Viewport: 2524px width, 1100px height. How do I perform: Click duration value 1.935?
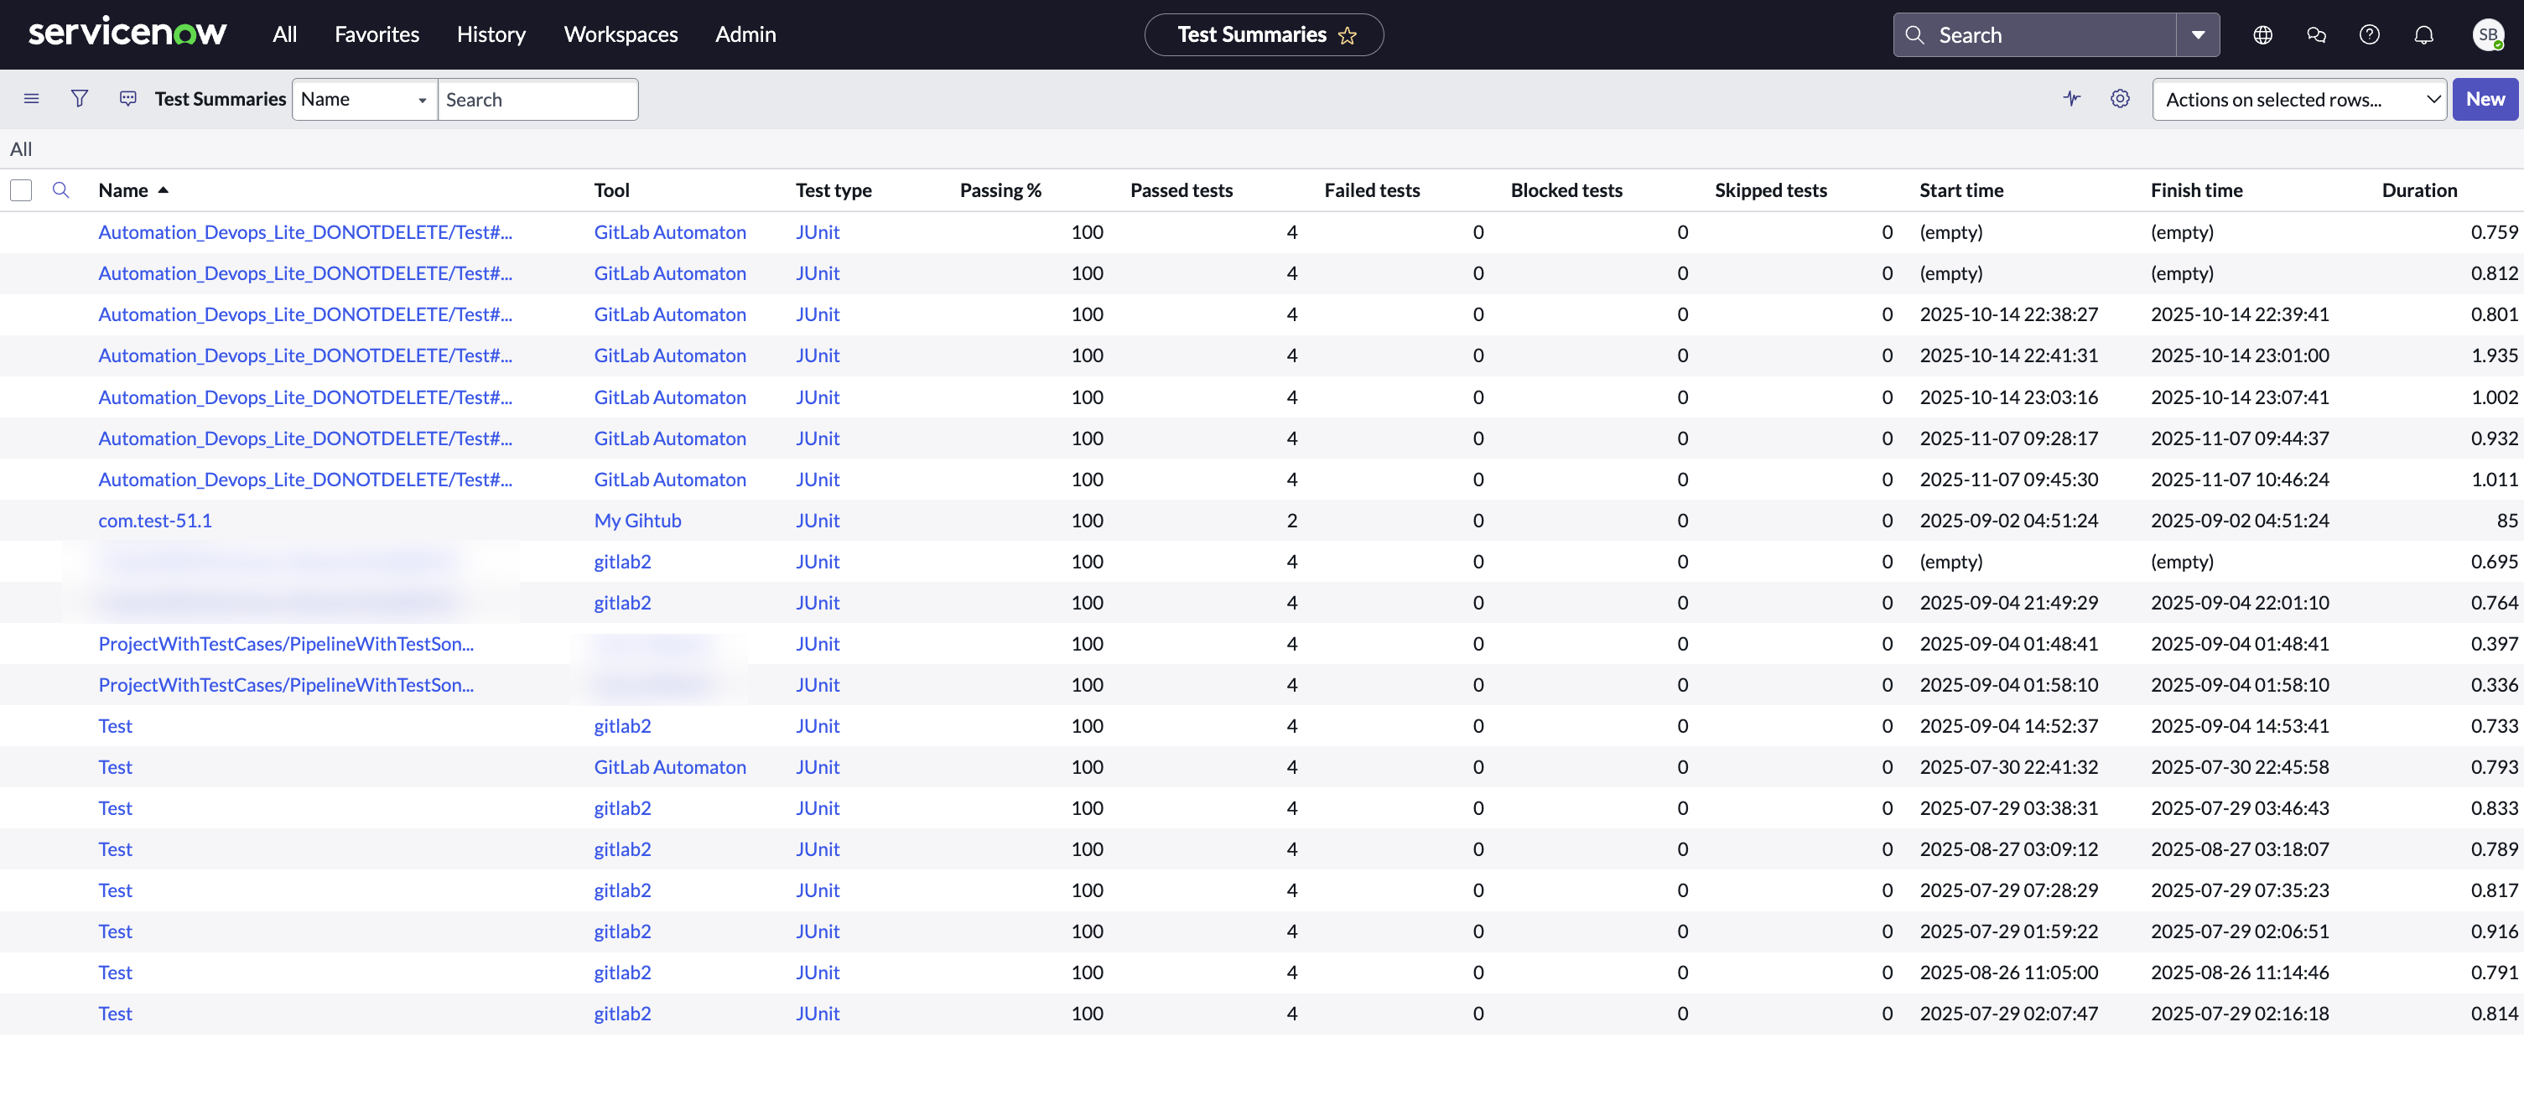tap(2494, 355)
